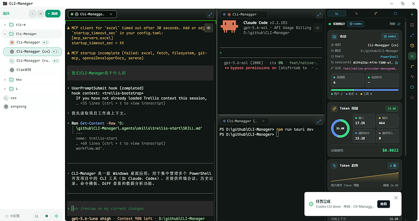Maximize the left codex terminal pane
419x221 pixels.
(210, 15)
